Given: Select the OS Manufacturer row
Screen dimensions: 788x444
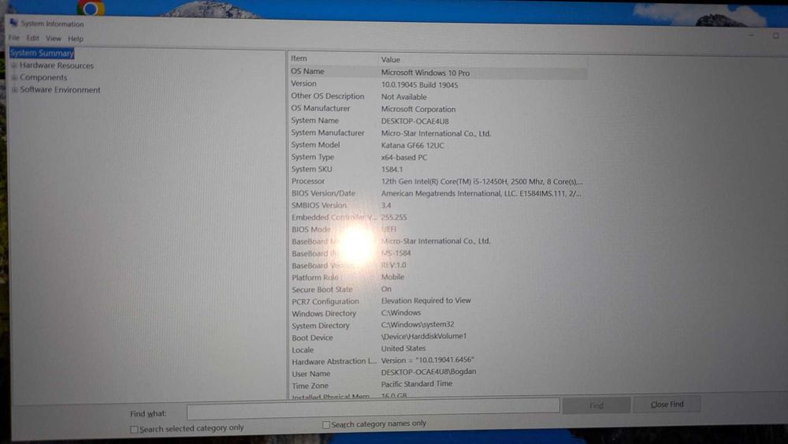Looking at the screenshot, I should point(437,109).
